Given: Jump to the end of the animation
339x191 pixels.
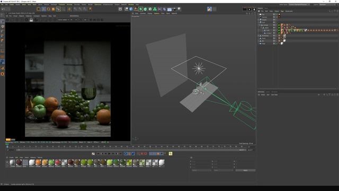Looking at the screenshot, I should tap(120, 153).
